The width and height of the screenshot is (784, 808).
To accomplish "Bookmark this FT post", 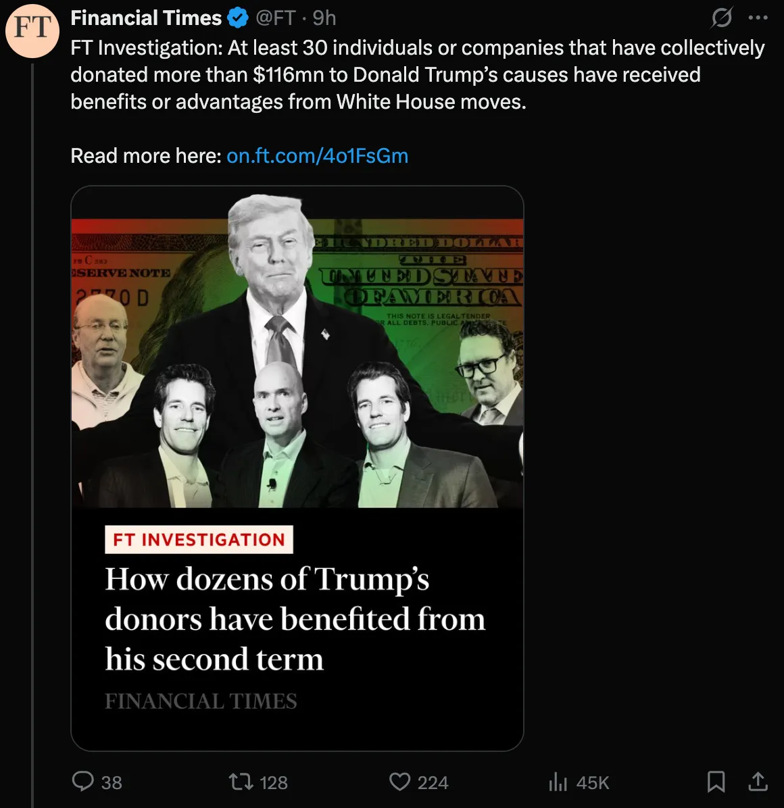I will click(x=716, y=782).
